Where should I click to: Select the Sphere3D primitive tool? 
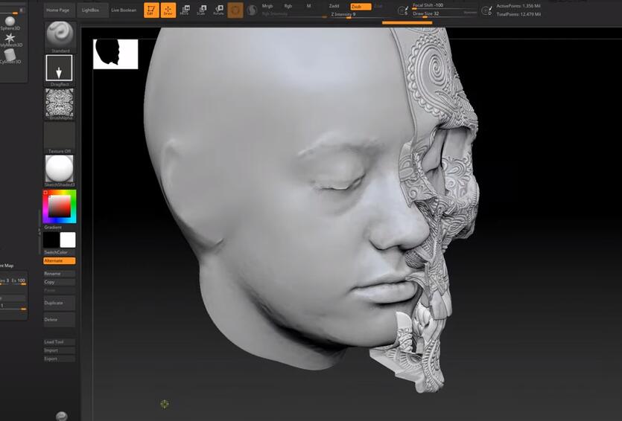tap(10, 22)
